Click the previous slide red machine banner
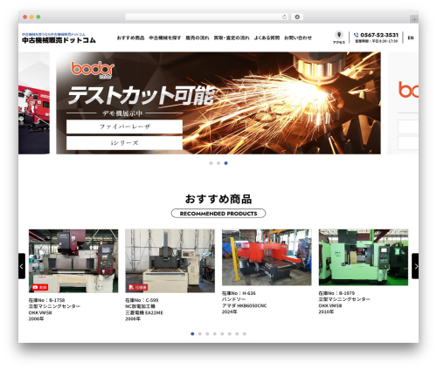 point(34,103)
